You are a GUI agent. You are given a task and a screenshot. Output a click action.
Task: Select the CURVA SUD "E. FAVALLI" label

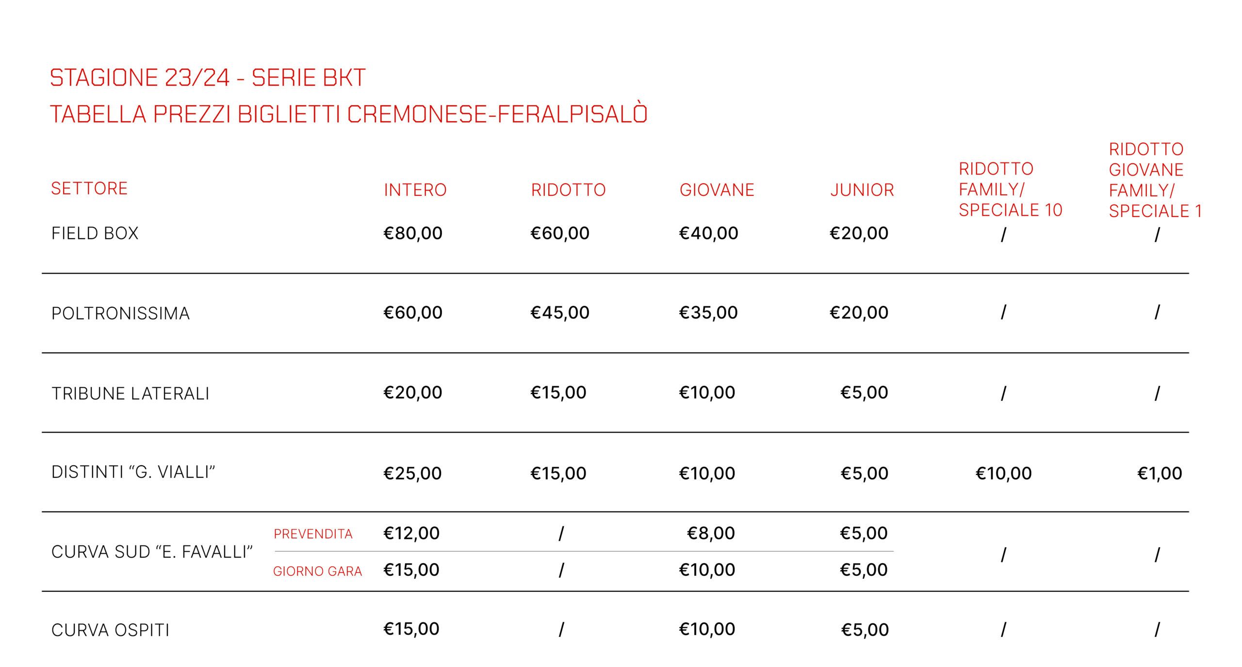point(152,552)
